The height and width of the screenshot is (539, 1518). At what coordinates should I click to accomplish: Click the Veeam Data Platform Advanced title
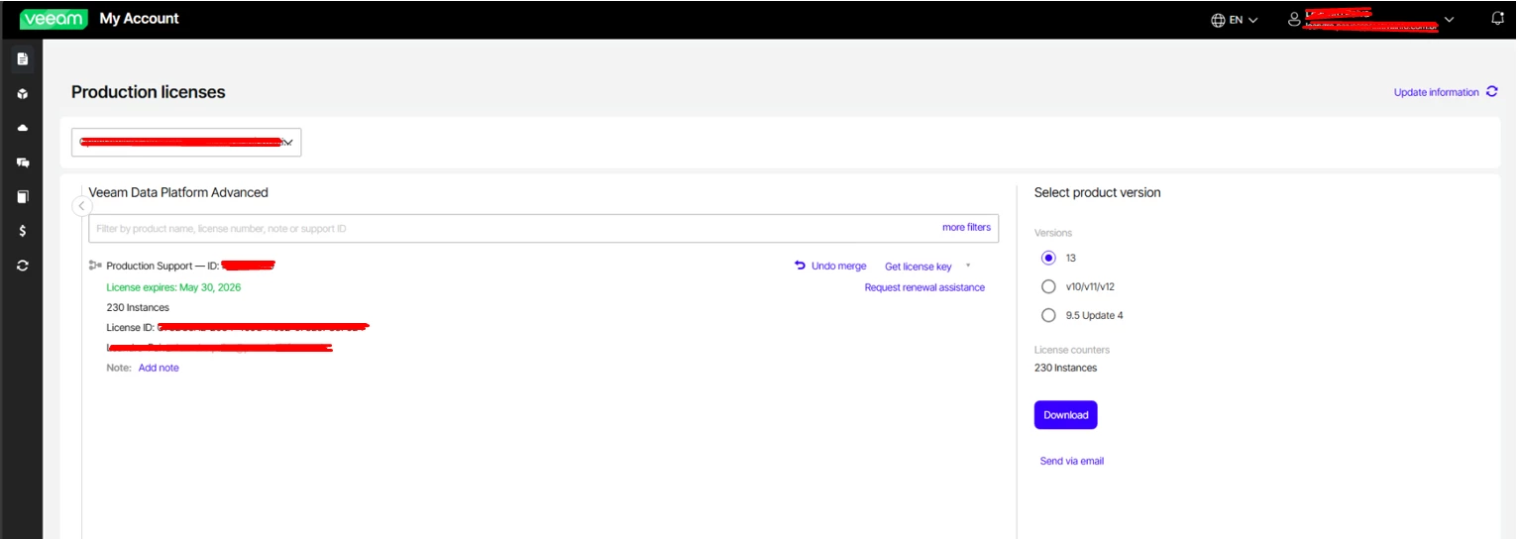[178, 192]
